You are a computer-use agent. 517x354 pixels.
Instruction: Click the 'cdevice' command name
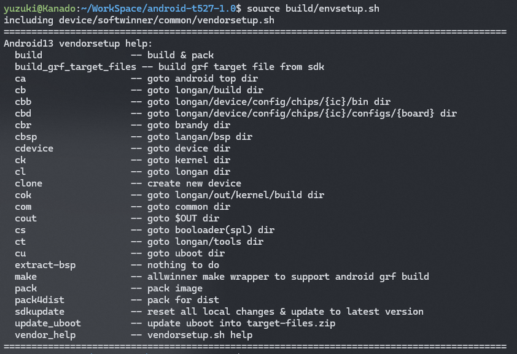[34, 148]
